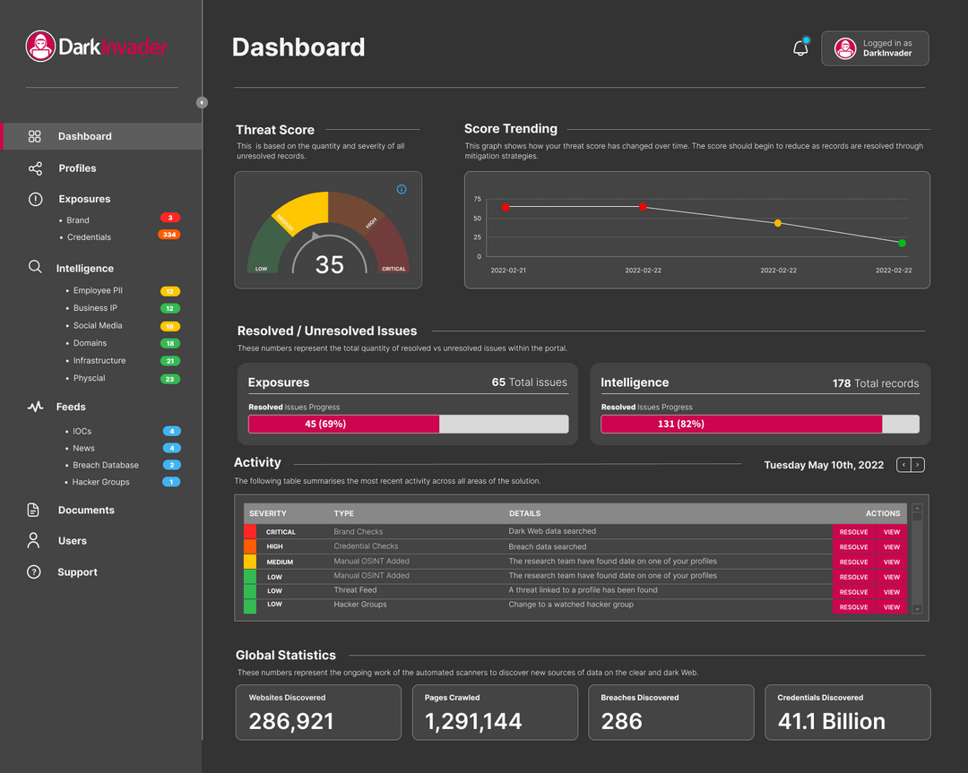Click the Threat Score info icon
This screenshot has width=968, height=773.
coord(401,189)
